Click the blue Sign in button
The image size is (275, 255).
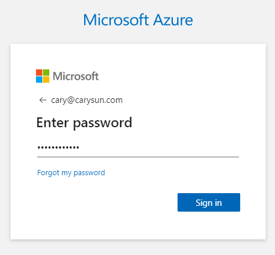coord(209,202)
